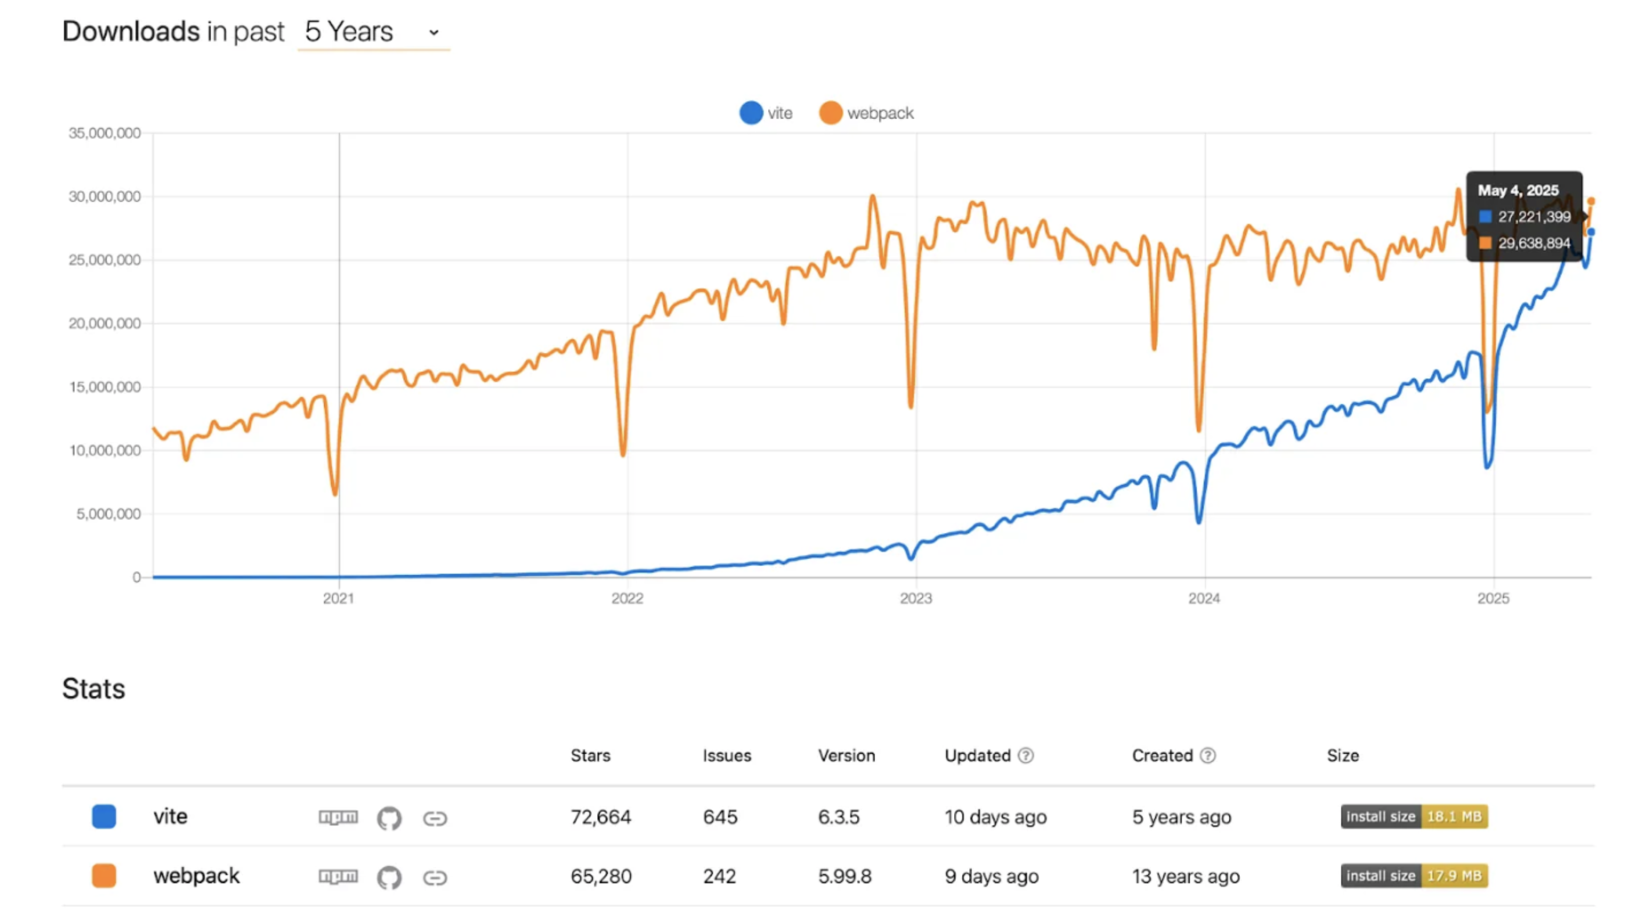Click the blue vite color swatch in stats
The height and width of the screenshot is (911, 1643).
click(104, 816)
